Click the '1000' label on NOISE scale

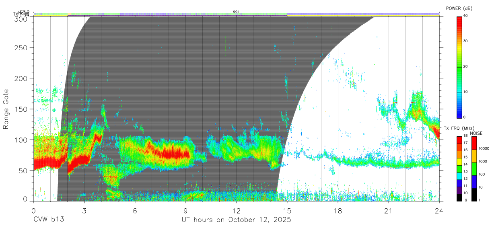(x=483, y=161)
